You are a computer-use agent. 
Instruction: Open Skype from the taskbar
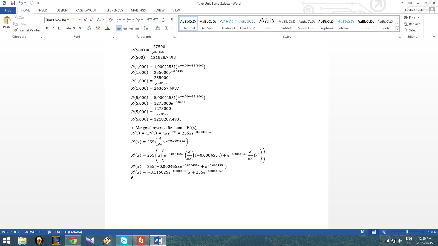coord(124,241)
